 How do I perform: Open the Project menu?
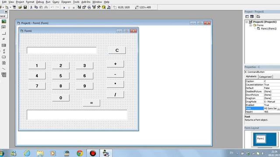click(20, 2)
